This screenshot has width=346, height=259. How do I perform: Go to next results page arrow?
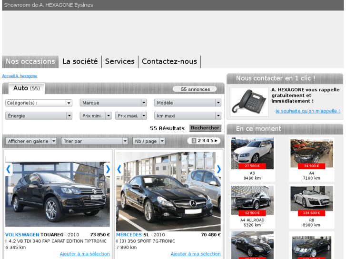(216, 140)
